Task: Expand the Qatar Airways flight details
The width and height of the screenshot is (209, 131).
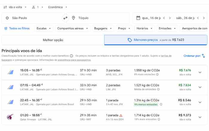Action: point(200,117)
